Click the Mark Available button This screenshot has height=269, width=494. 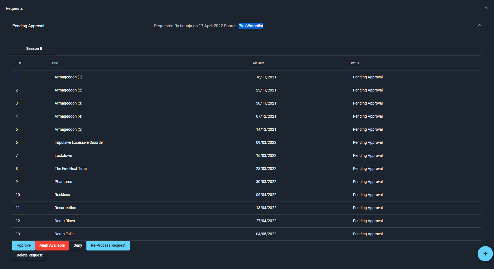52,245
